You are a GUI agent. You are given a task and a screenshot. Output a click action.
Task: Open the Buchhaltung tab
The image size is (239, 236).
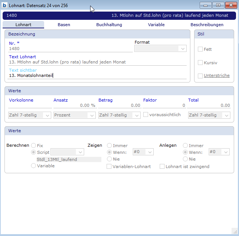point(109,25)
